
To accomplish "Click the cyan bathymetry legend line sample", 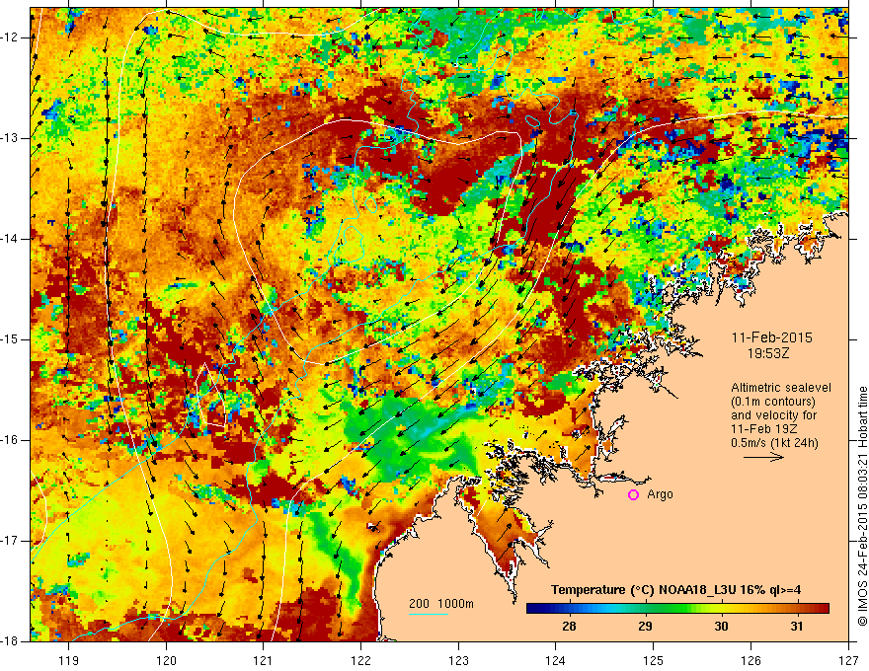I will click(x=429, y=614).
